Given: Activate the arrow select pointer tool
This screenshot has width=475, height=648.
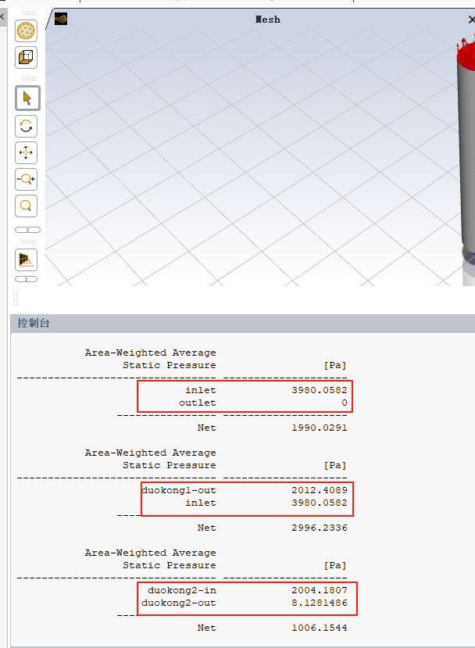Looking at the screenshot, I should tap(26, 98).
